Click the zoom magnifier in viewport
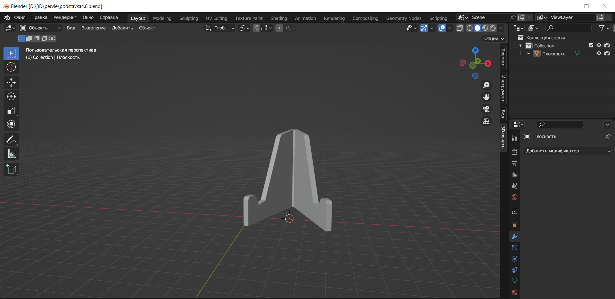 coord(486,85)
